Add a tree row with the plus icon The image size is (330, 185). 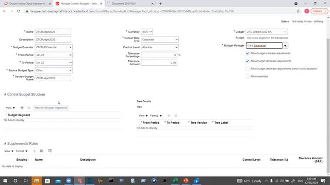click(x=169, y=116)
